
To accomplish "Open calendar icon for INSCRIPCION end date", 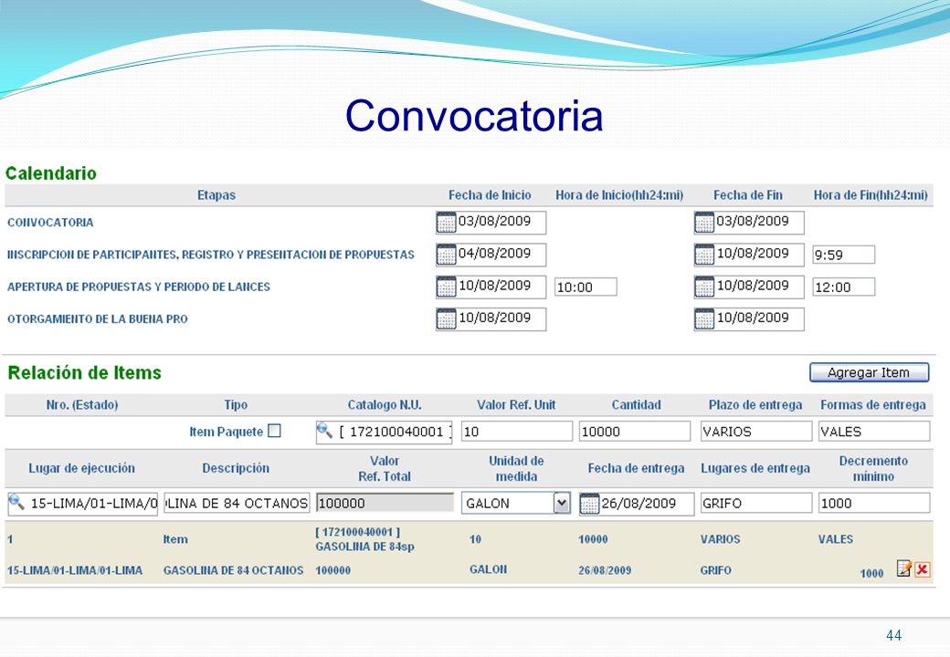I will 704,255.
